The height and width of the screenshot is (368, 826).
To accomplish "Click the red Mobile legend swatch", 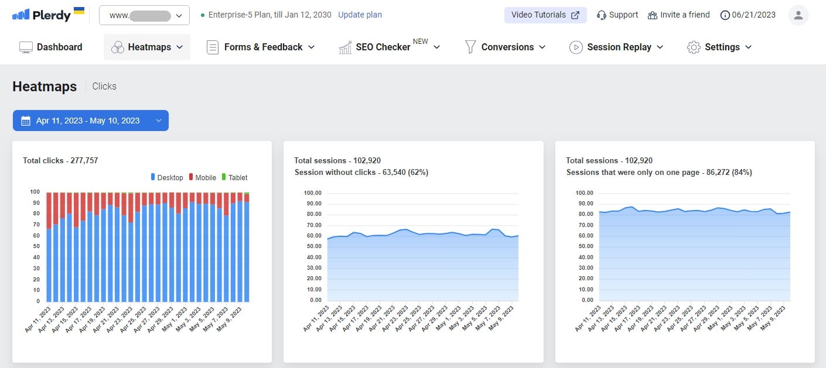I will 191,177.
